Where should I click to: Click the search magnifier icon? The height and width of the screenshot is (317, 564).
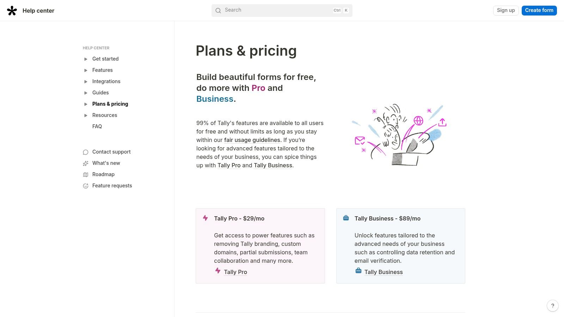pos(218,10)
